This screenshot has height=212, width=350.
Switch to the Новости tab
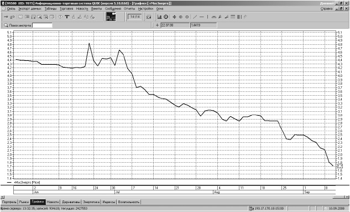pos(53,202)
